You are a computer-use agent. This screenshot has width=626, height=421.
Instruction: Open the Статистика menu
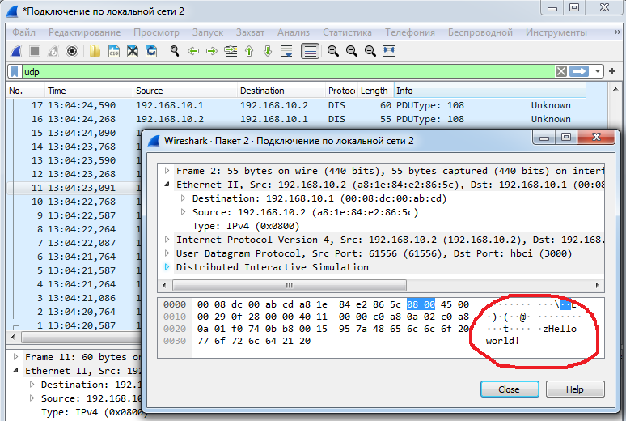tap(347, 32)
